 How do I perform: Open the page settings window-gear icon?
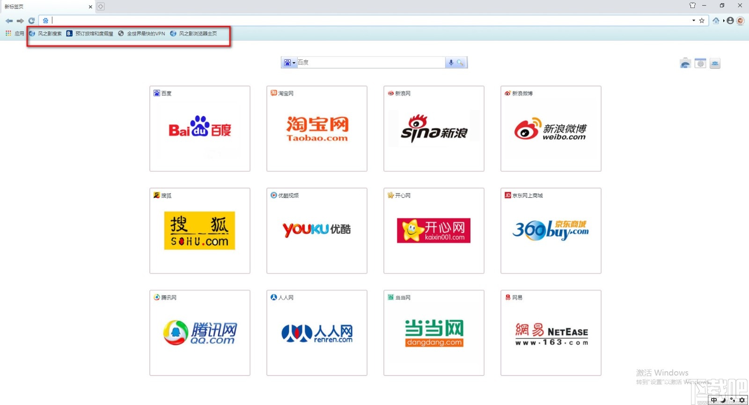click(x=700, y=64)
